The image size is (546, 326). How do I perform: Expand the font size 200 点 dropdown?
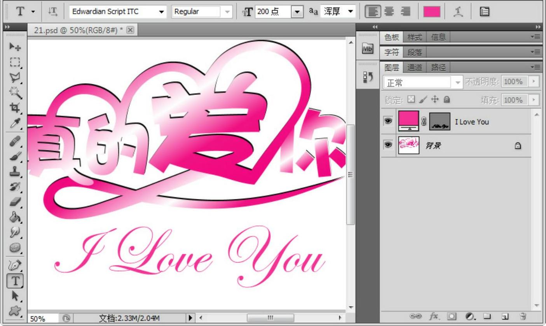297,12
